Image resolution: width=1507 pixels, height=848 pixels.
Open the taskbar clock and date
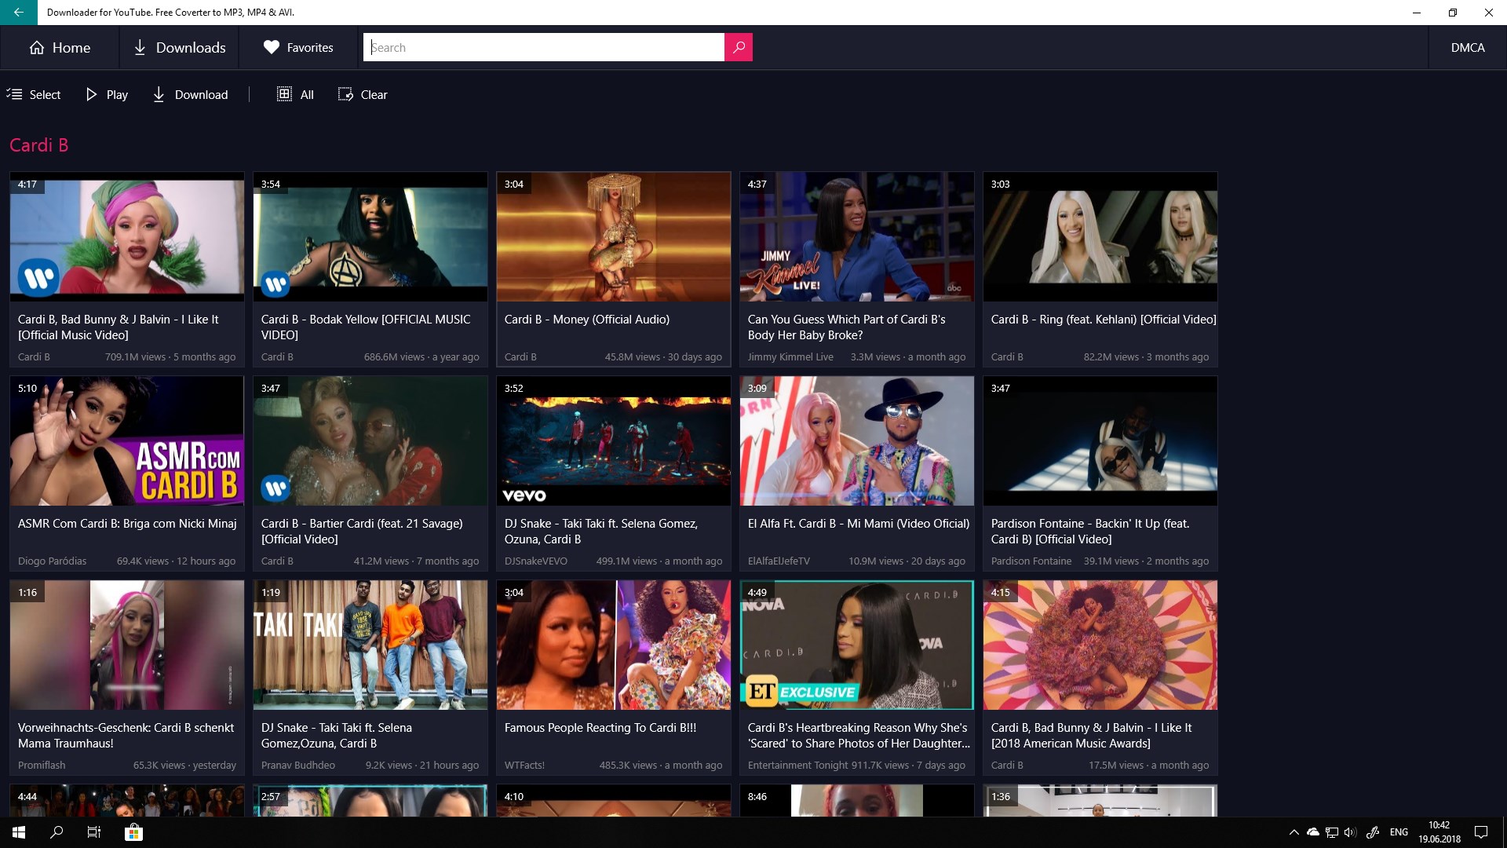(1439, 832)
